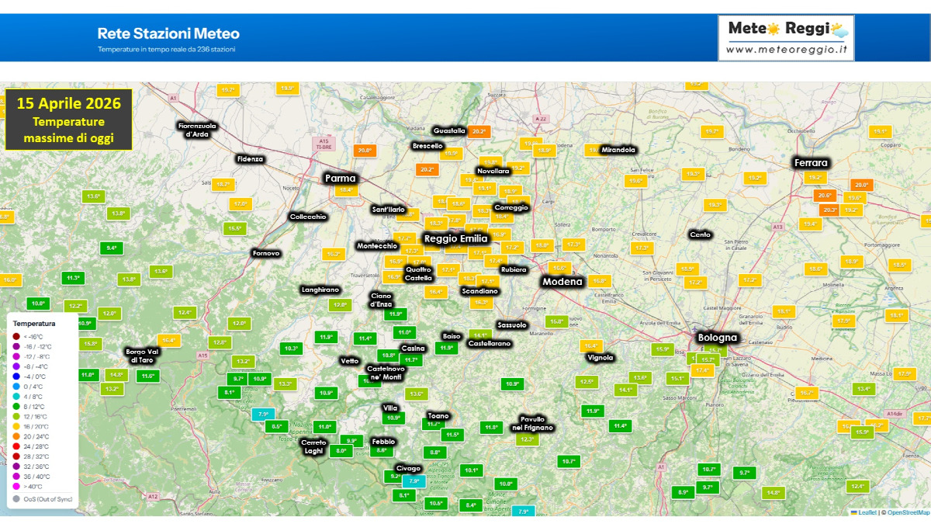Open the Leaflet attribution link
Viewport: 931px width, 524px height.
867,512
